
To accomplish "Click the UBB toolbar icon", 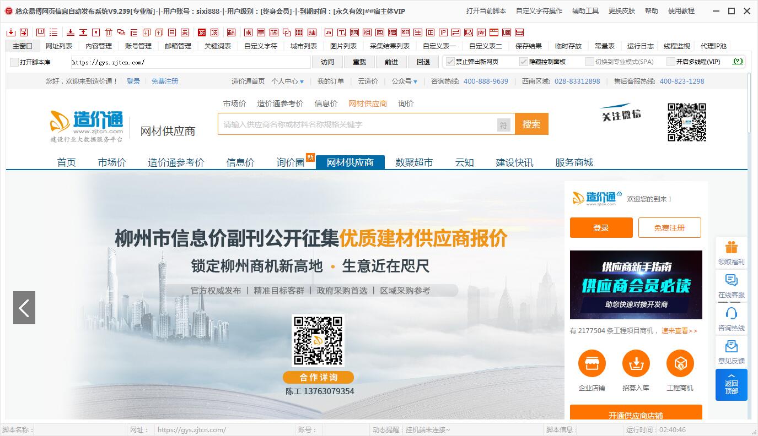I will coord(507,32).
